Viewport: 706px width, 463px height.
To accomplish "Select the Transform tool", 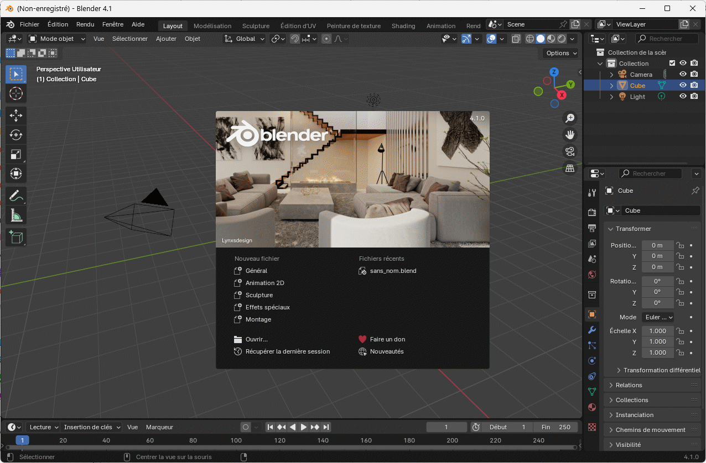I will [x=16, y=173].
